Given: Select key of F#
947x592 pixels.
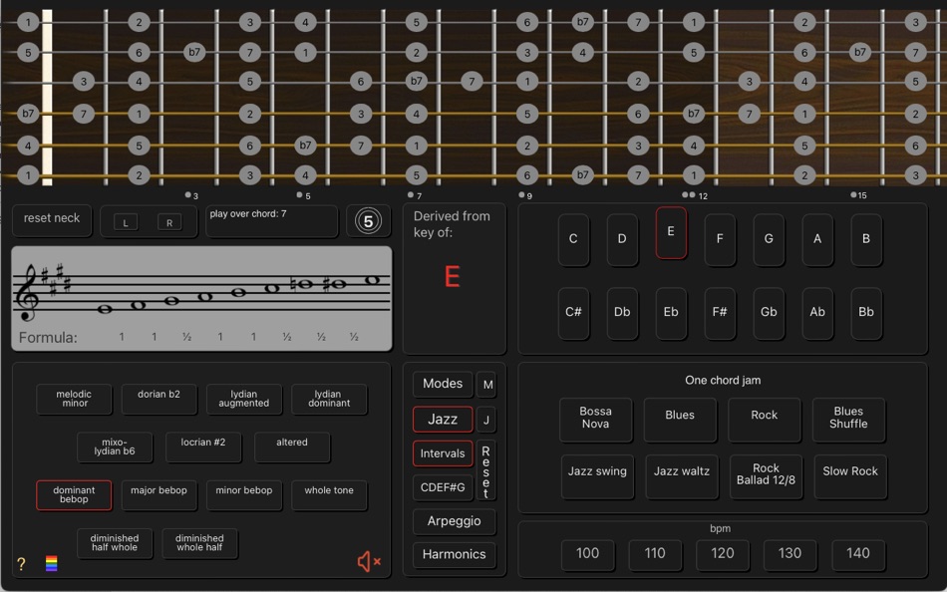Looking at the screenshot, I should pos(720,312).
